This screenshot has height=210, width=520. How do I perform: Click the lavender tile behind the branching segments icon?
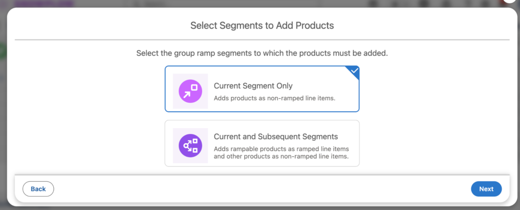(190, 146)
